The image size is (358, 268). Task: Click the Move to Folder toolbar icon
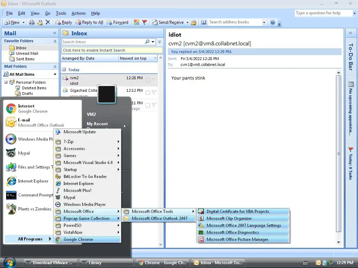(x=40, y=22)
